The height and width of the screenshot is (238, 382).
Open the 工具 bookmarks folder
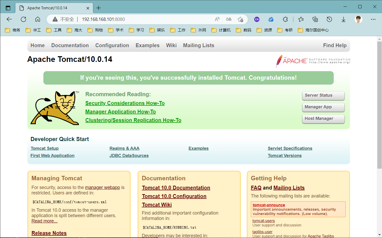[x=54, y=30]
